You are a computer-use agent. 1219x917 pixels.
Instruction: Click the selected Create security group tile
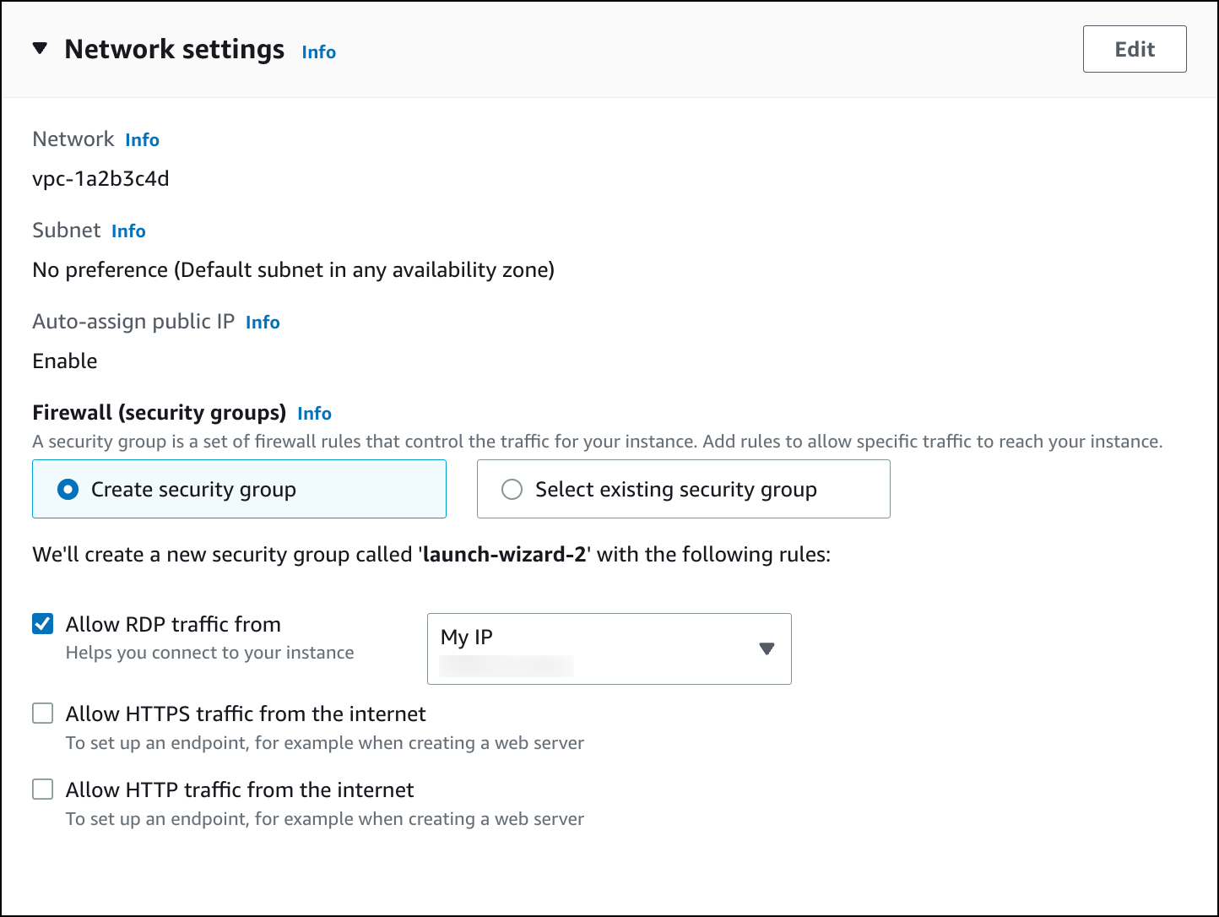click(239, 489)
